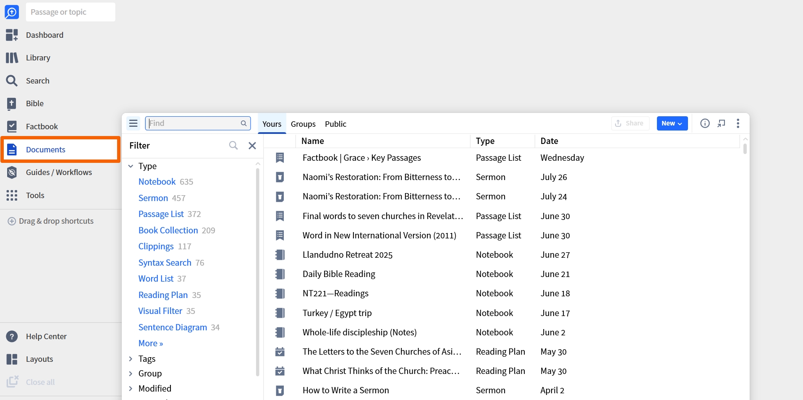Filter by Notebook type

pyautogui.click(x=157, y=182)
